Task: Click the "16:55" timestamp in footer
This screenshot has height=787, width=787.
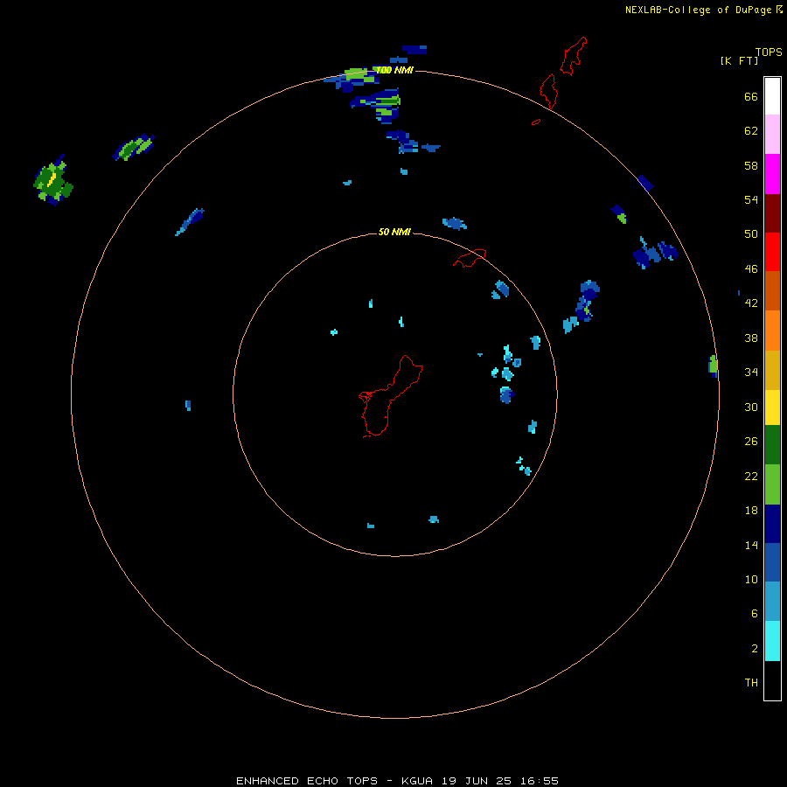Action: click(x=540, y=781)
